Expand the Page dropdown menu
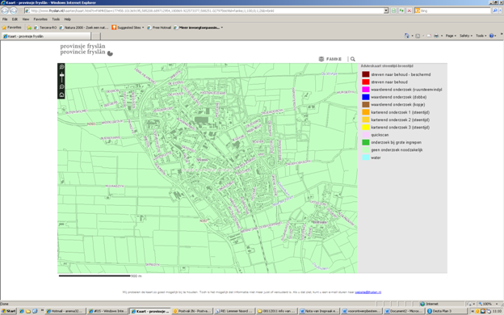The image size is (504, 315). coord(451,36)
